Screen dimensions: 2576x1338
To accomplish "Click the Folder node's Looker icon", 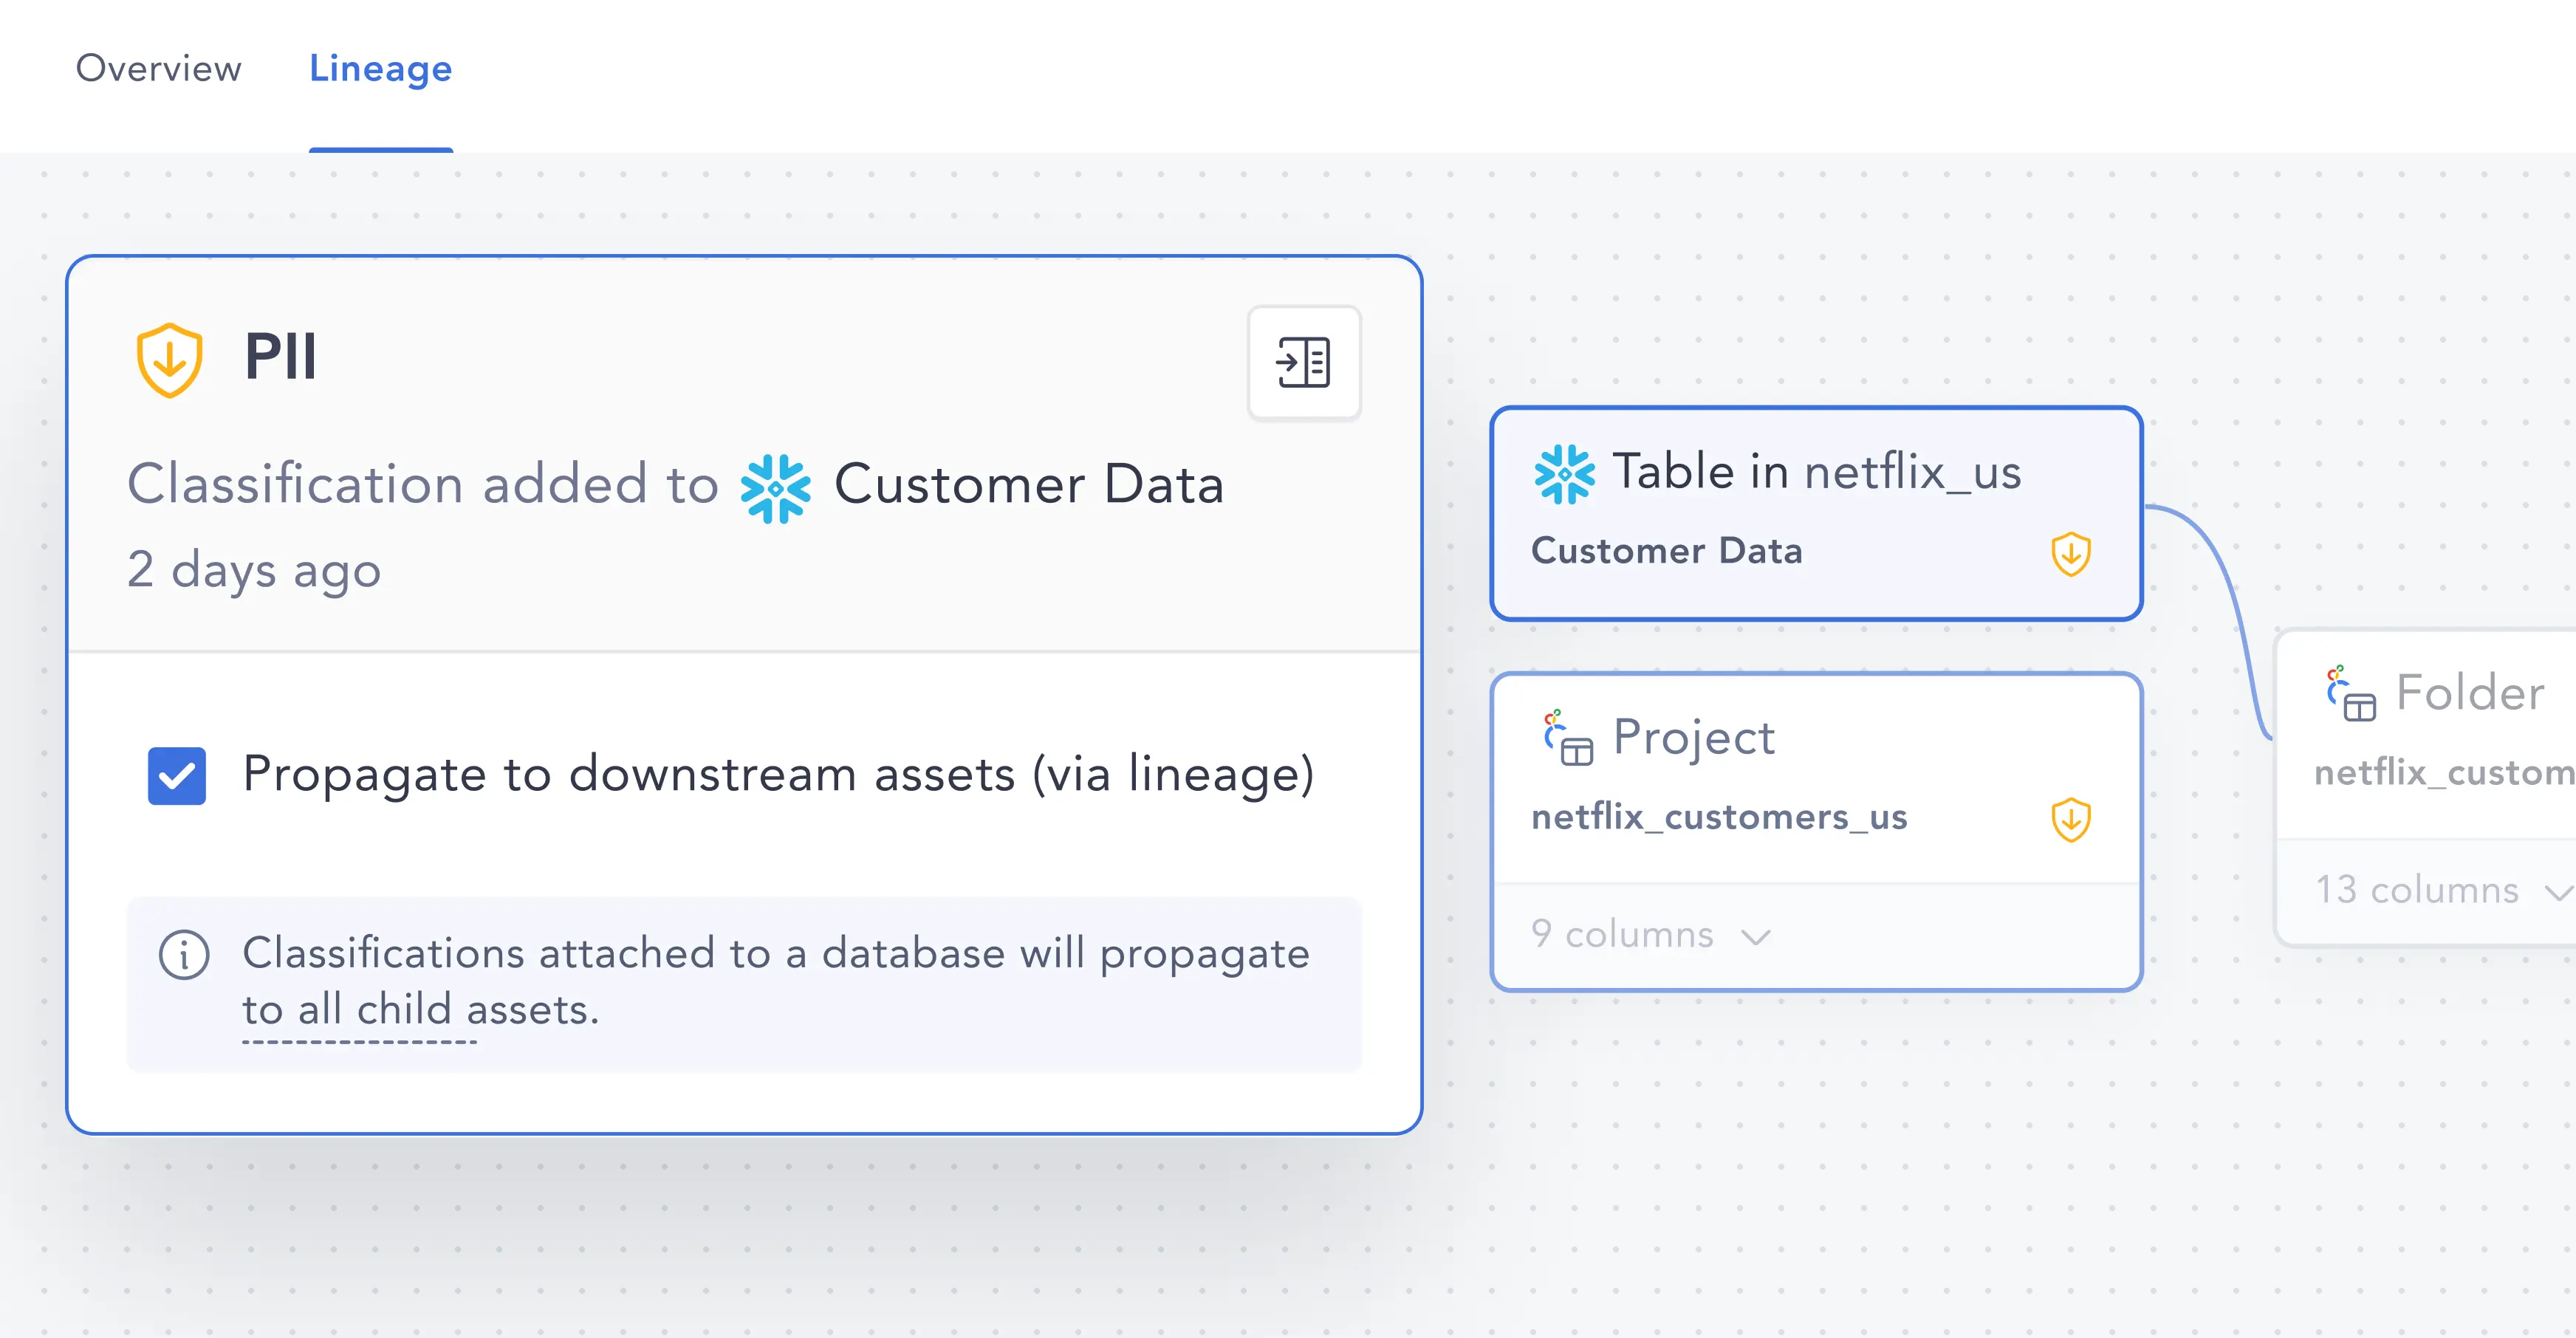I will (2350, 693).
